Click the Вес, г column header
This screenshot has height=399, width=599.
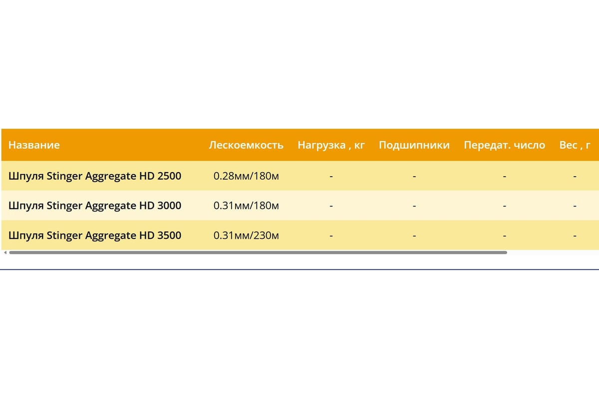(x=575, y=145)
